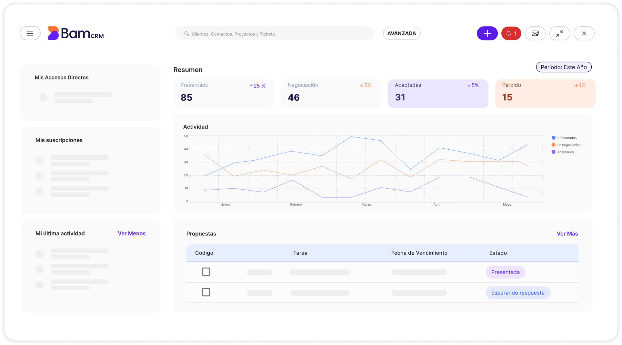The width and height of the screenshot is (622, 345).
Task: Click the Mi última actividad heading
Action: click(x=60, y=233)
